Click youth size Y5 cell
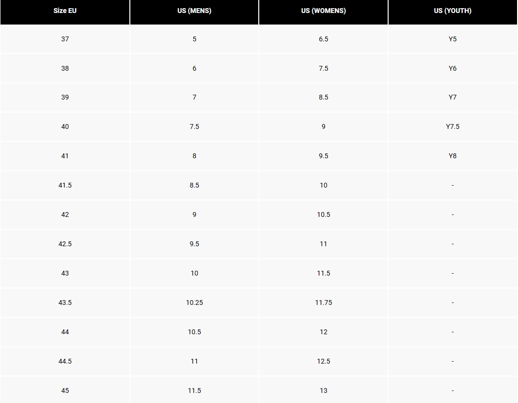The height and width of the screenshot is (403, 518). click(x=453, y=39)
